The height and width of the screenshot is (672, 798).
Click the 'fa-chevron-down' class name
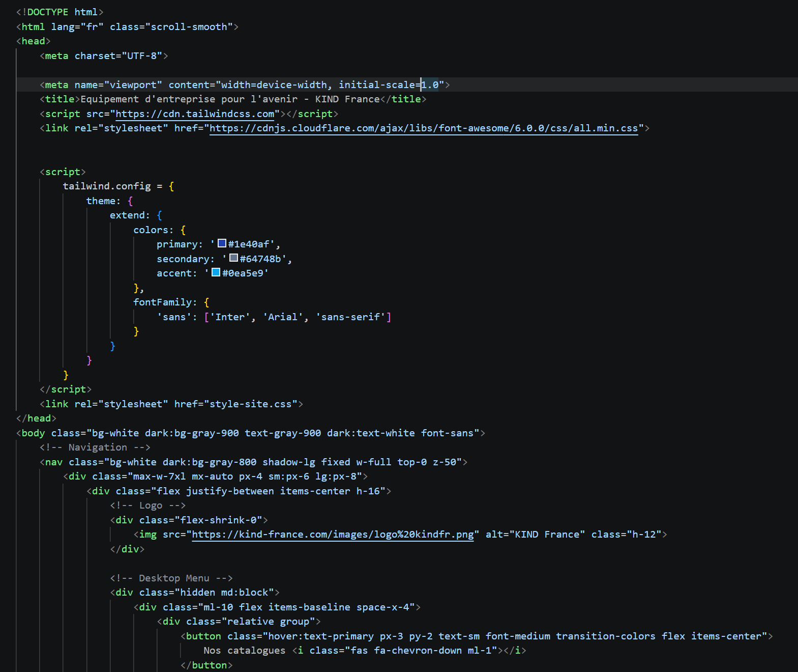click(x=418, y=651)
